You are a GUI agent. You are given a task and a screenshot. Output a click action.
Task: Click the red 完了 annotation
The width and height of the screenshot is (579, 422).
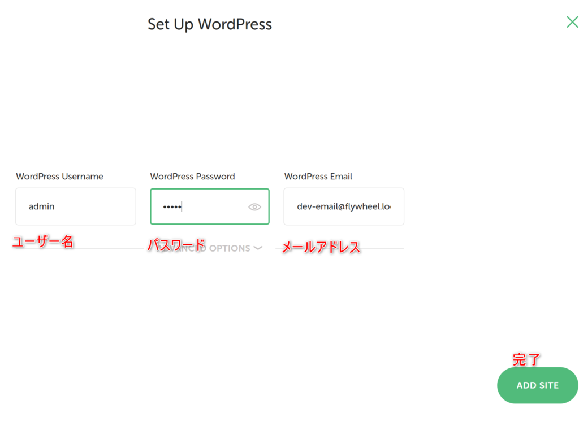pos(526,359)
